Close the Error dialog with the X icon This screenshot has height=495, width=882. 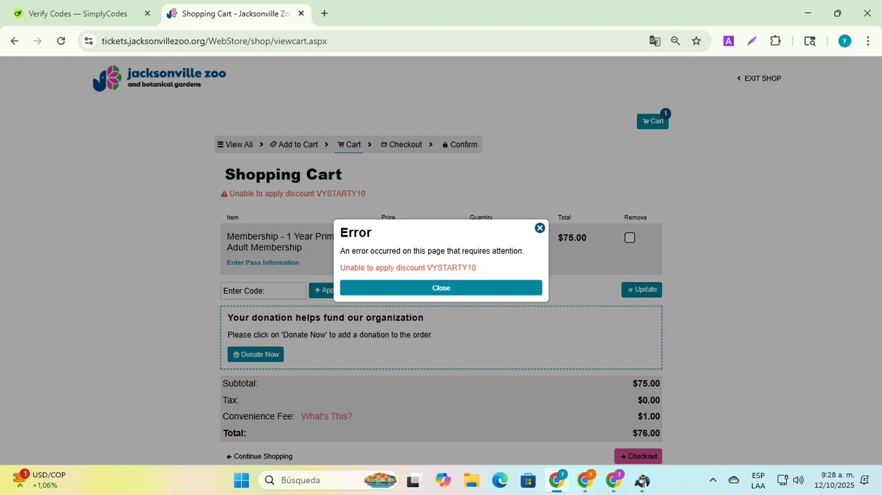(540, 228)
